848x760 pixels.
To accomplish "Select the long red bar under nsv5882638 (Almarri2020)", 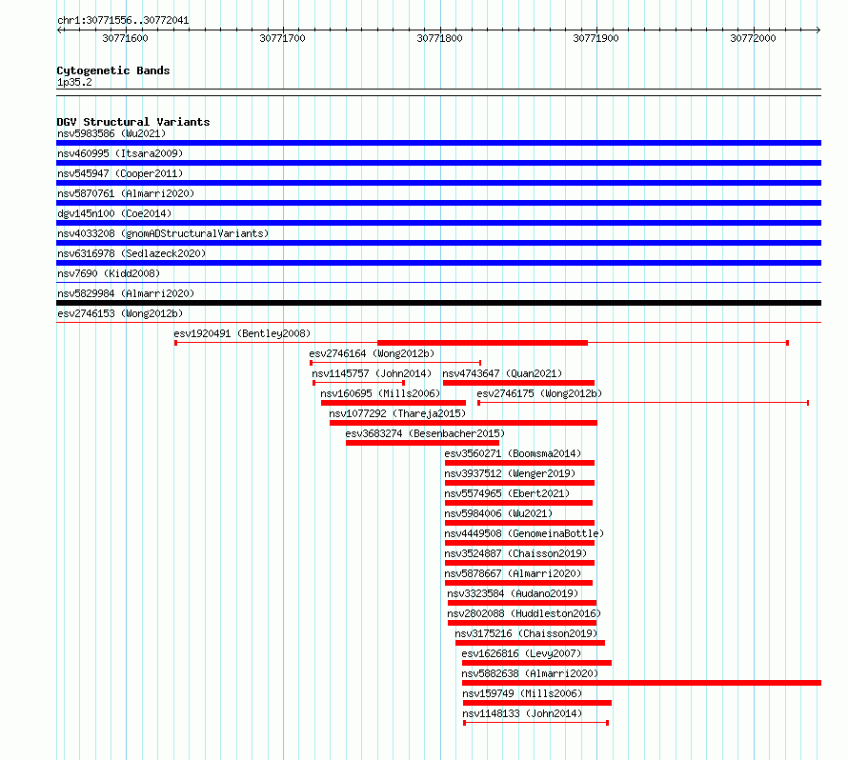I will pyautogui.click(x=641, y=683).
